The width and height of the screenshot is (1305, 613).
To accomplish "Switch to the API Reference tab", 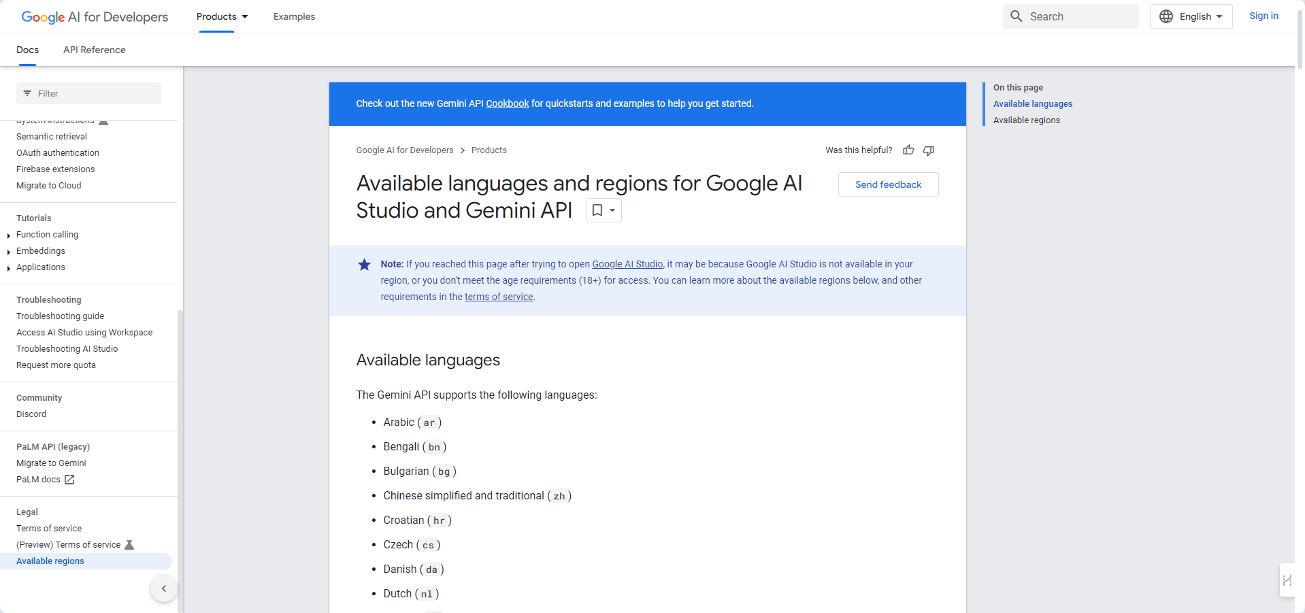I will 95,50.
